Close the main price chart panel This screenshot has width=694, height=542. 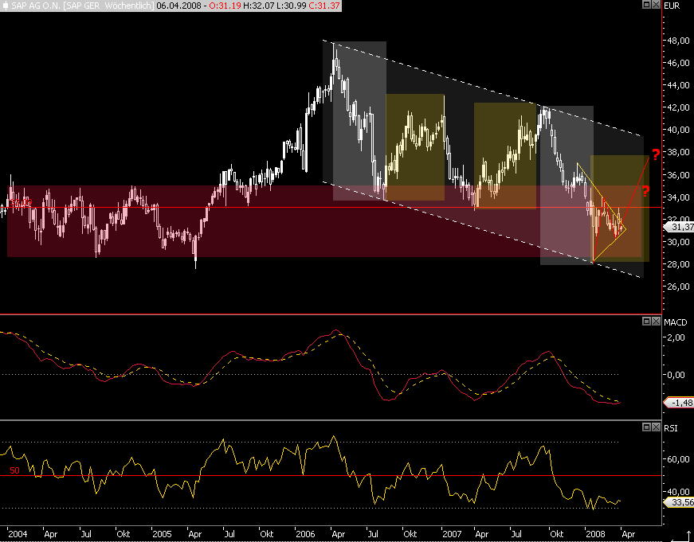tap(656, 5)
